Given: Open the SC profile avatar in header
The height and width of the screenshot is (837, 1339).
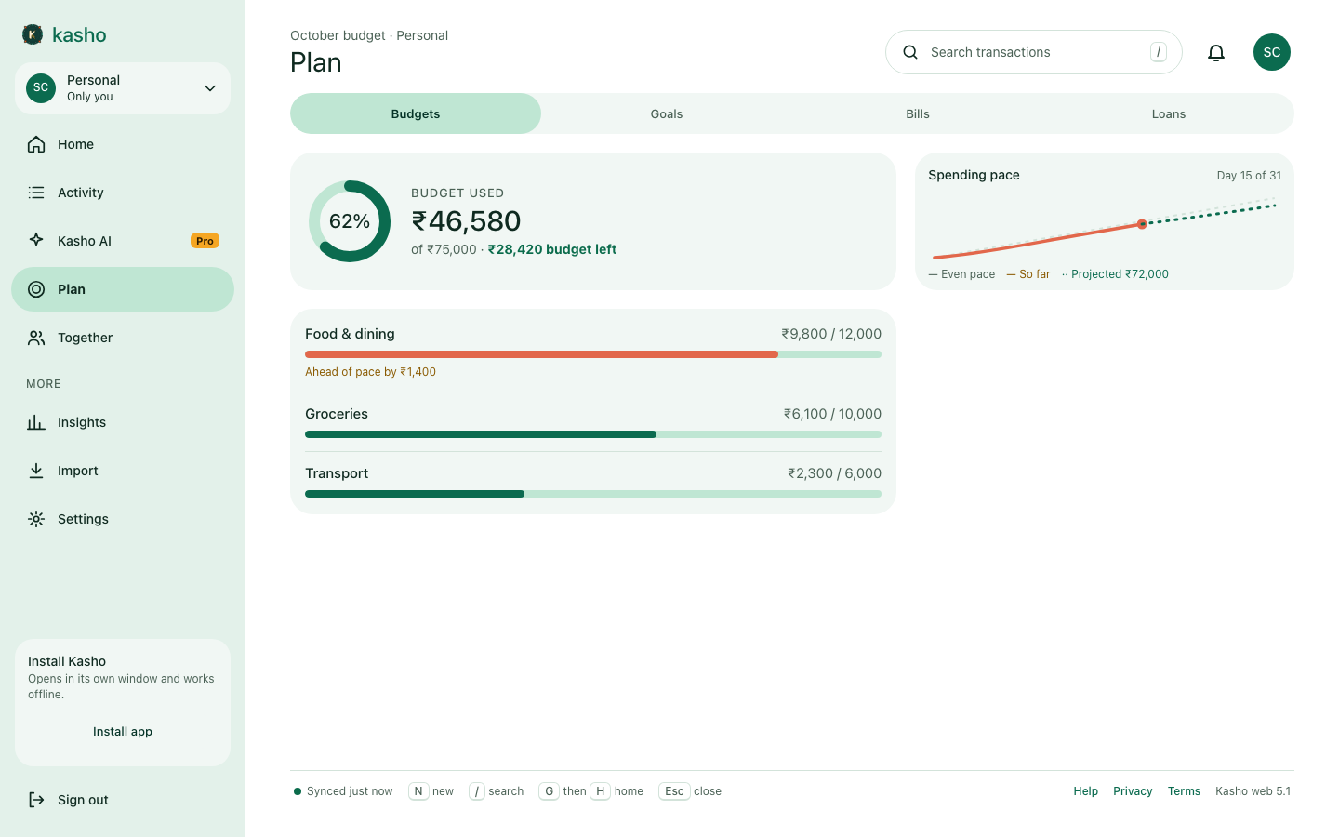Looking at the screenshot, I should [1272, 52].
